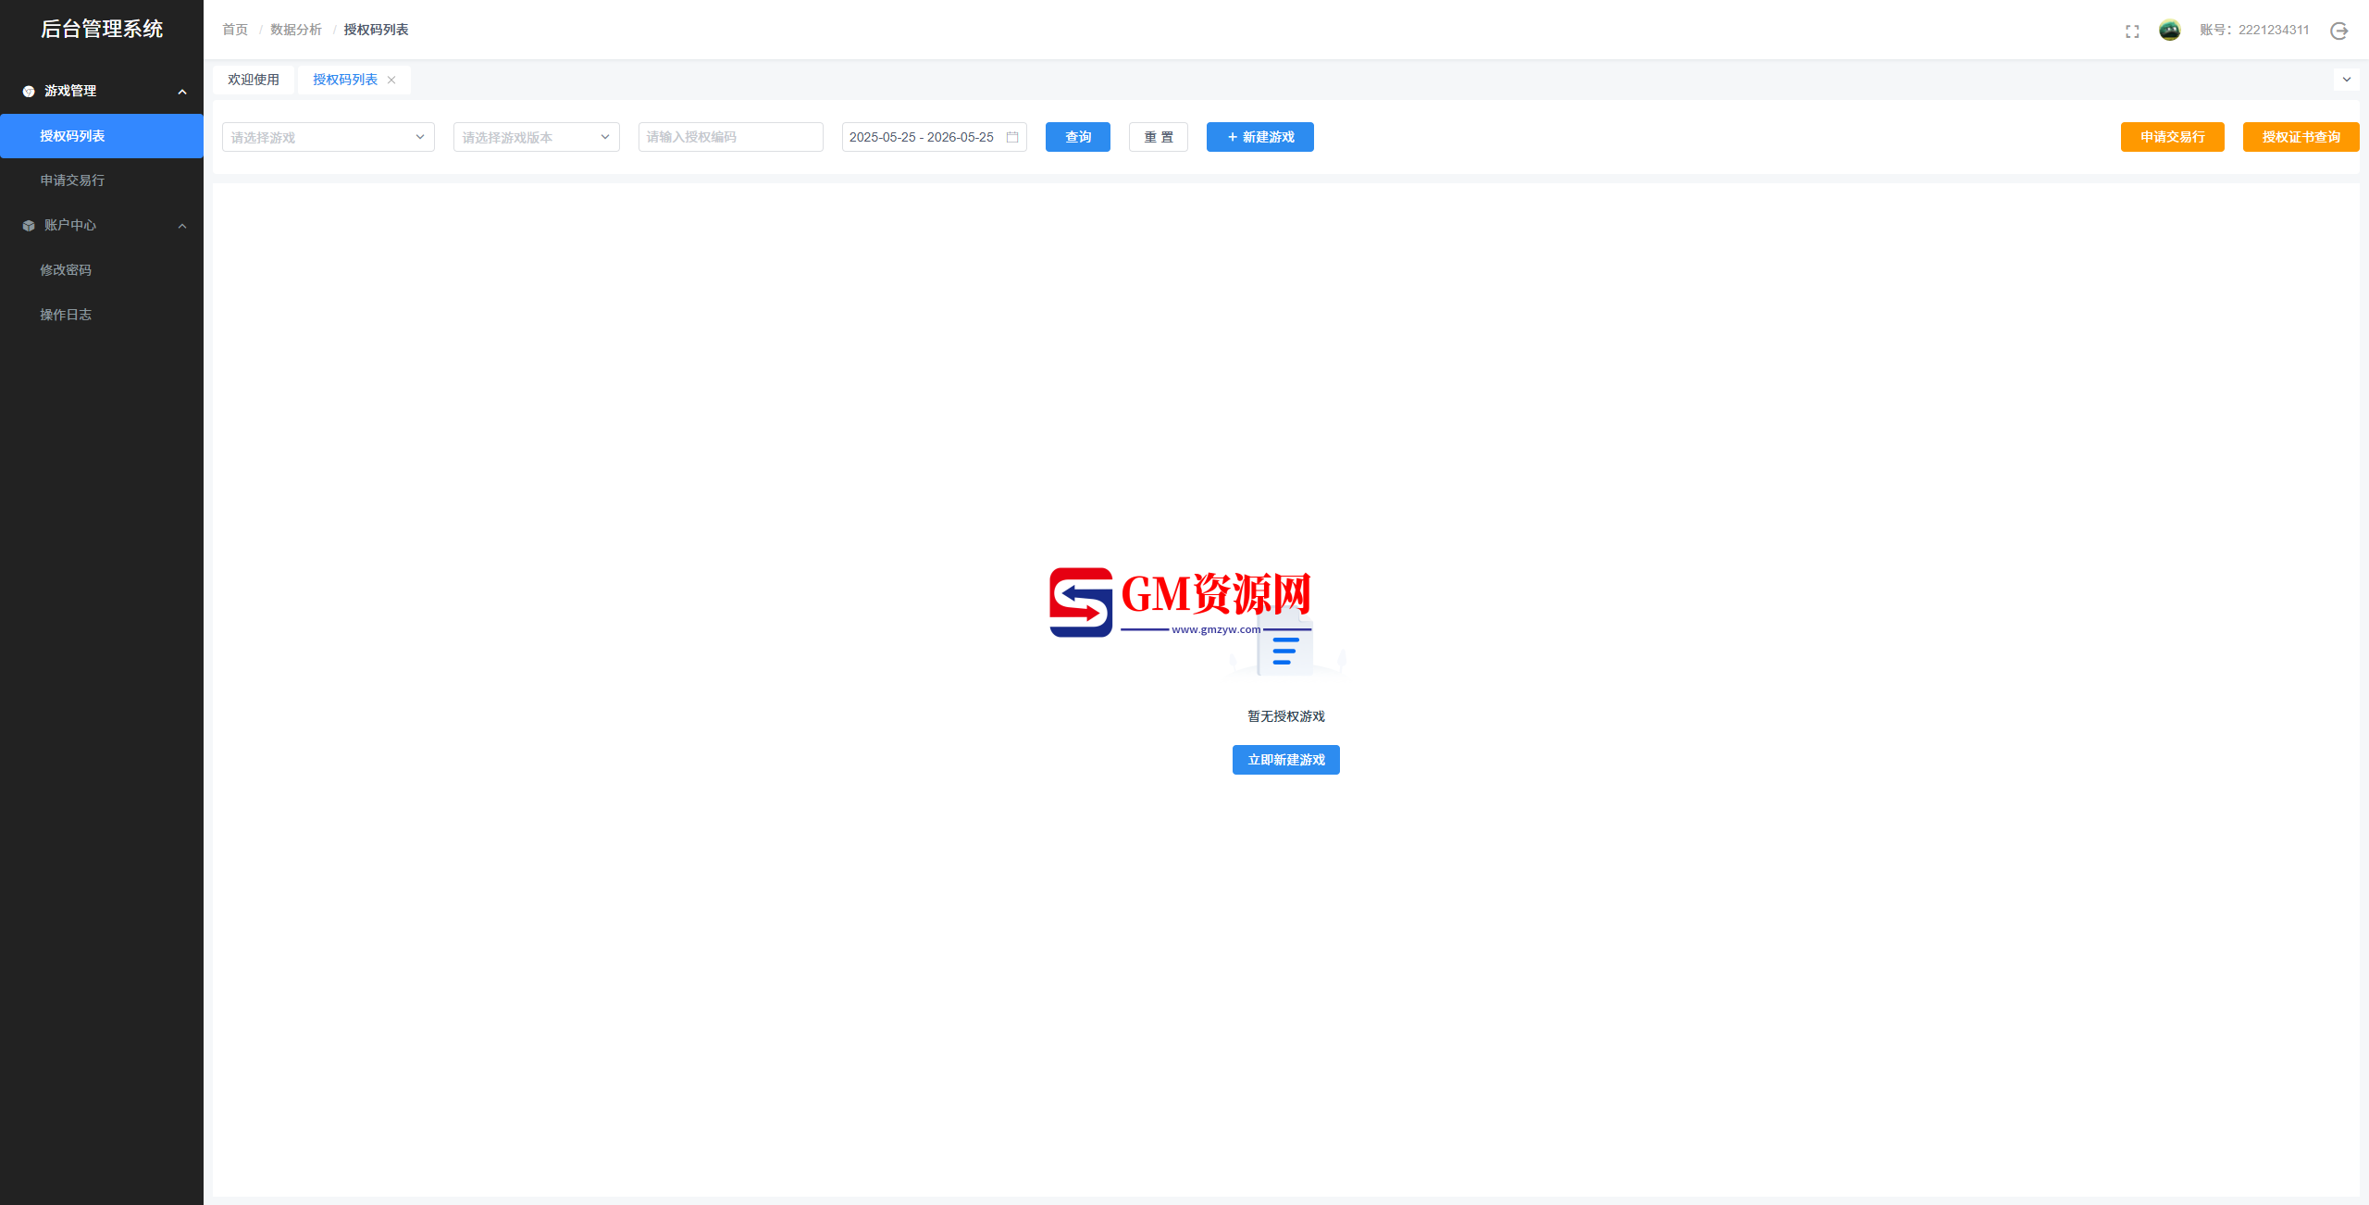Open 操作日志 in sidebar
This screenshot has width=2369, height=1205.
[102, 315]
